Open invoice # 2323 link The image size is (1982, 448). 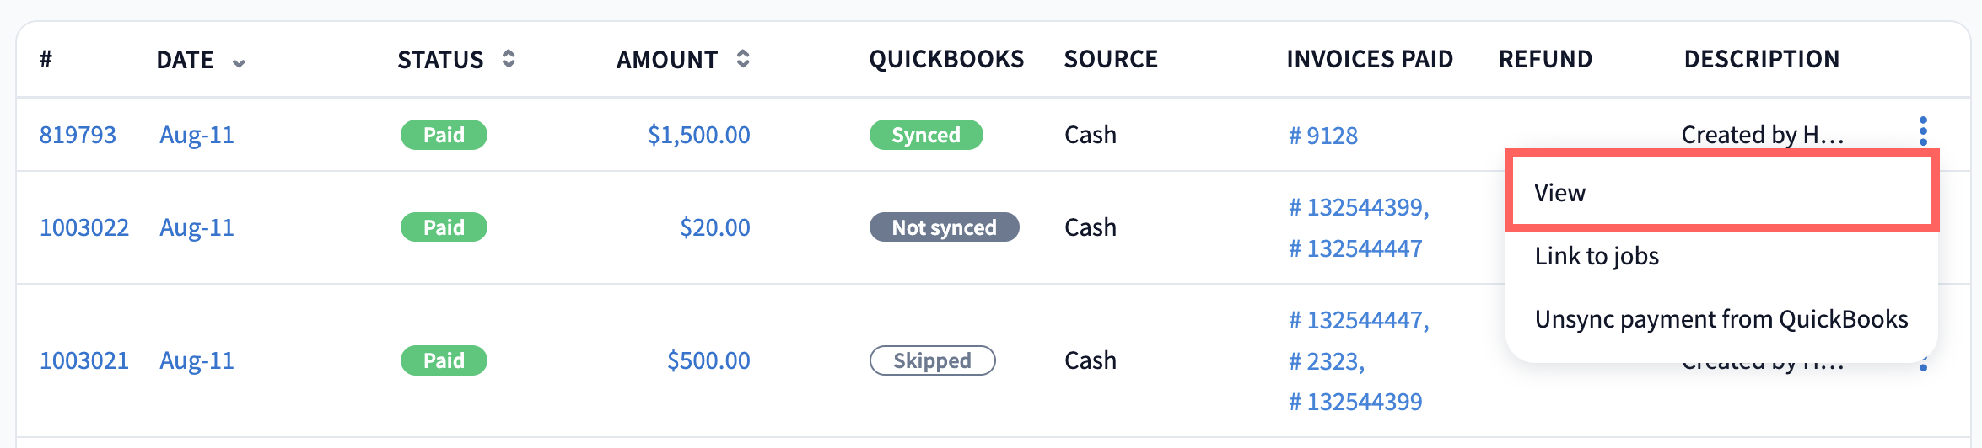[x=1326, y=361]
